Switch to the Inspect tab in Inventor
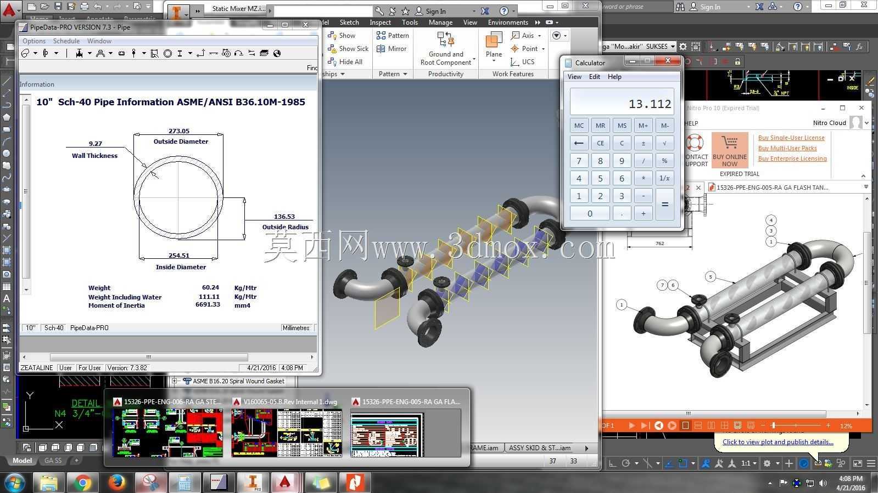 [x=380, y=22]
